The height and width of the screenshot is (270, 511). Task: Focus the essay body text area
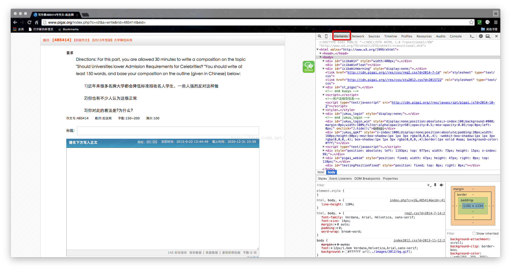pyautogui.click(x=163, y=199)
